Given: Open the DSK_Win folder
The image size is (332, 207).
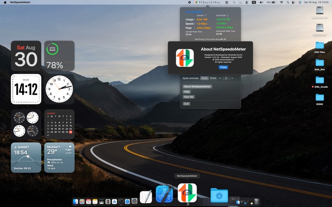Looking at the screenshot, I should pos(320,65).
